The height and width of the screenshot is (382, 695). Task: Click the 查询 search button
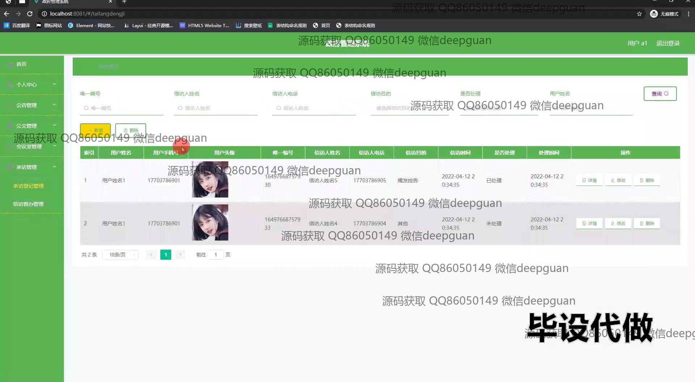click(660, 94)
